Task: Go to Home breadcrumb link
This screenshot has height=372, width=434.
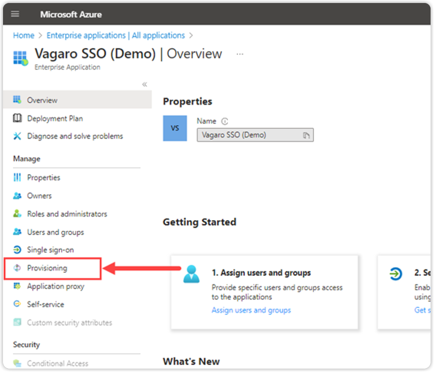Action: [x=24, y=35]
